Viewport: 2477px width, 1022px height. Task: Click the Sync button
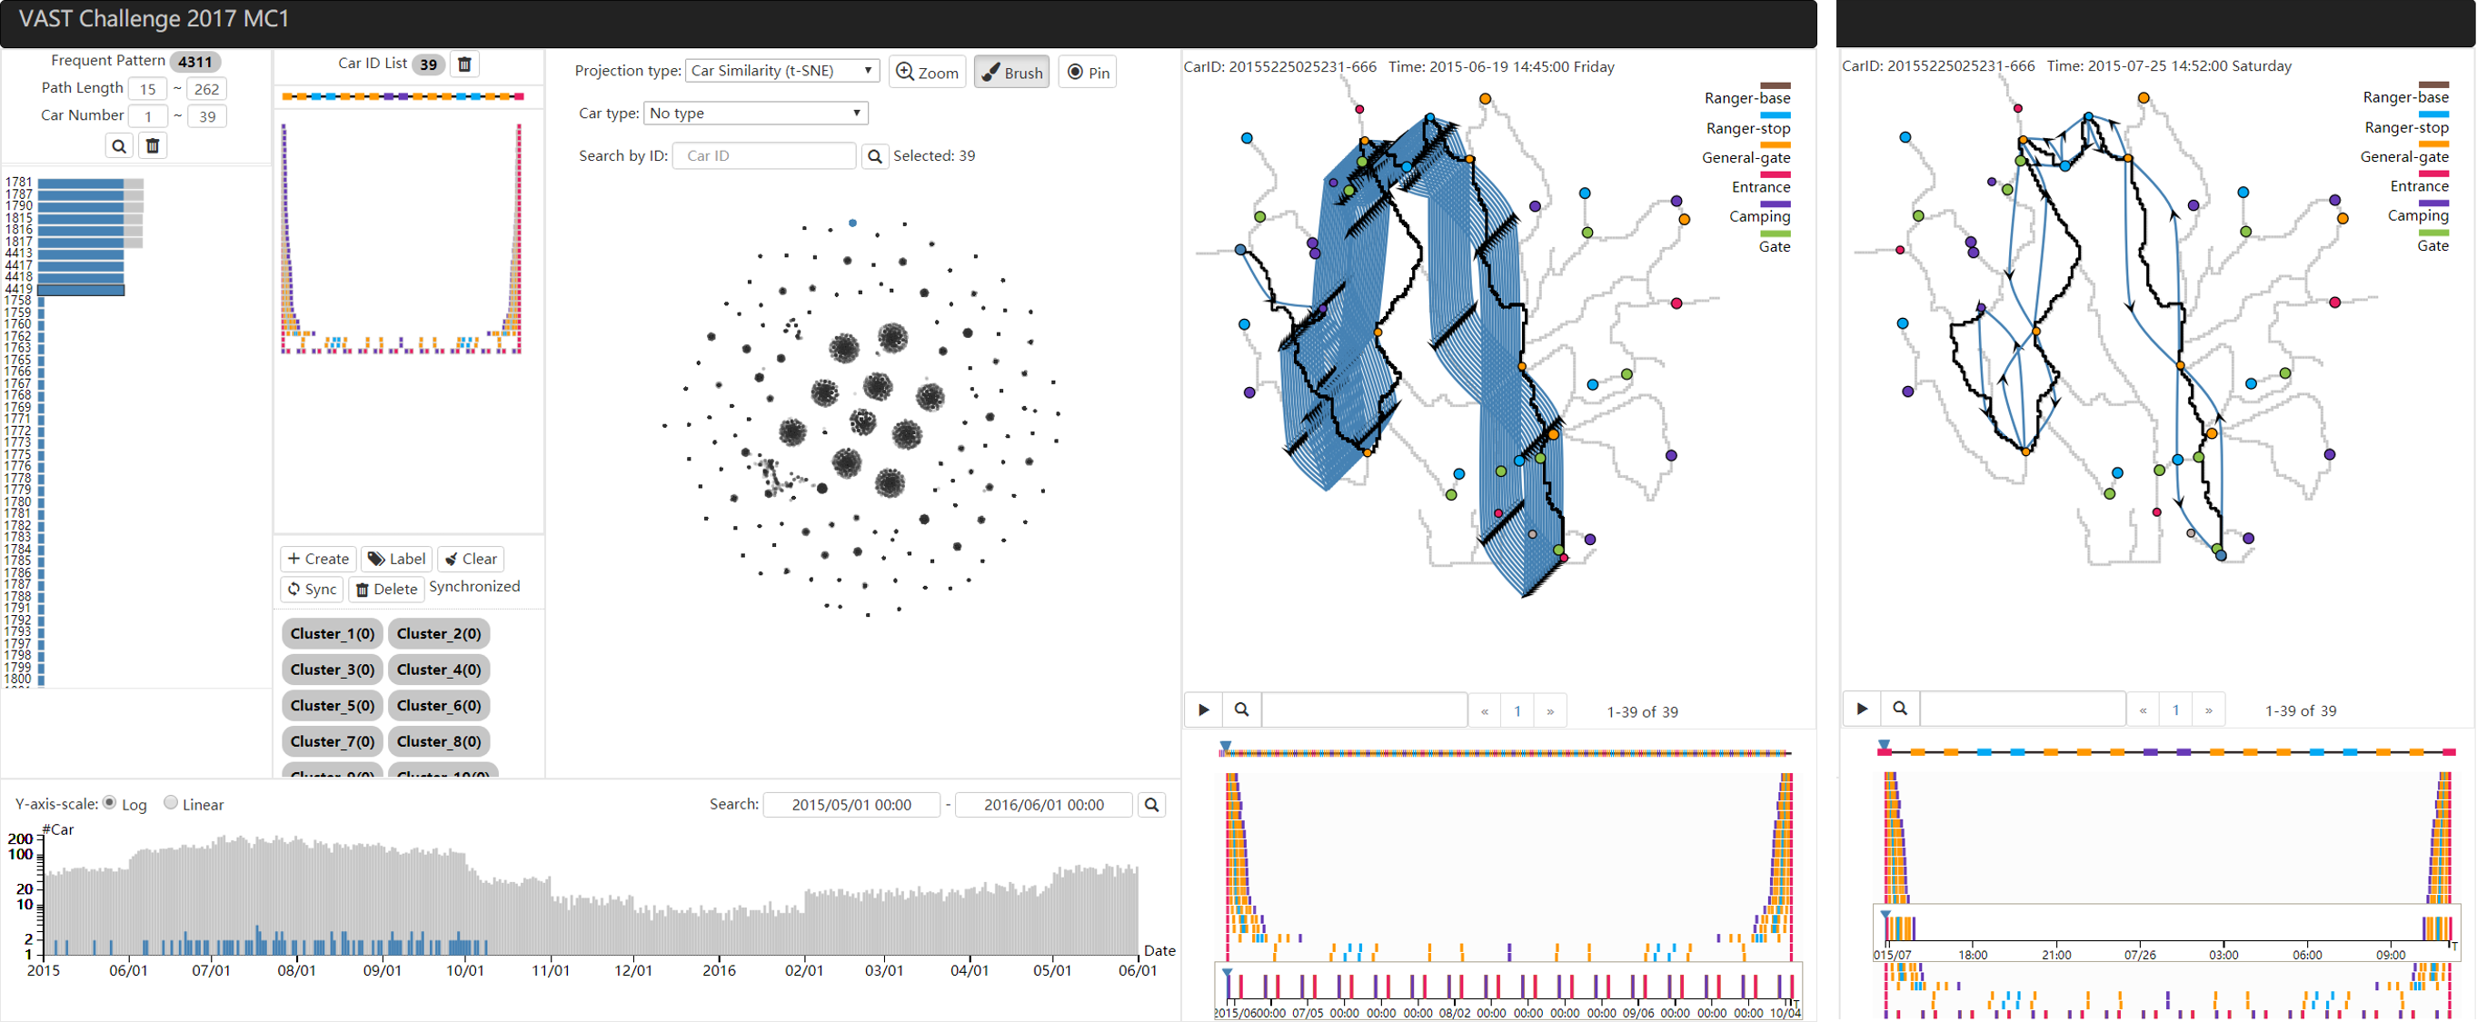312,589
